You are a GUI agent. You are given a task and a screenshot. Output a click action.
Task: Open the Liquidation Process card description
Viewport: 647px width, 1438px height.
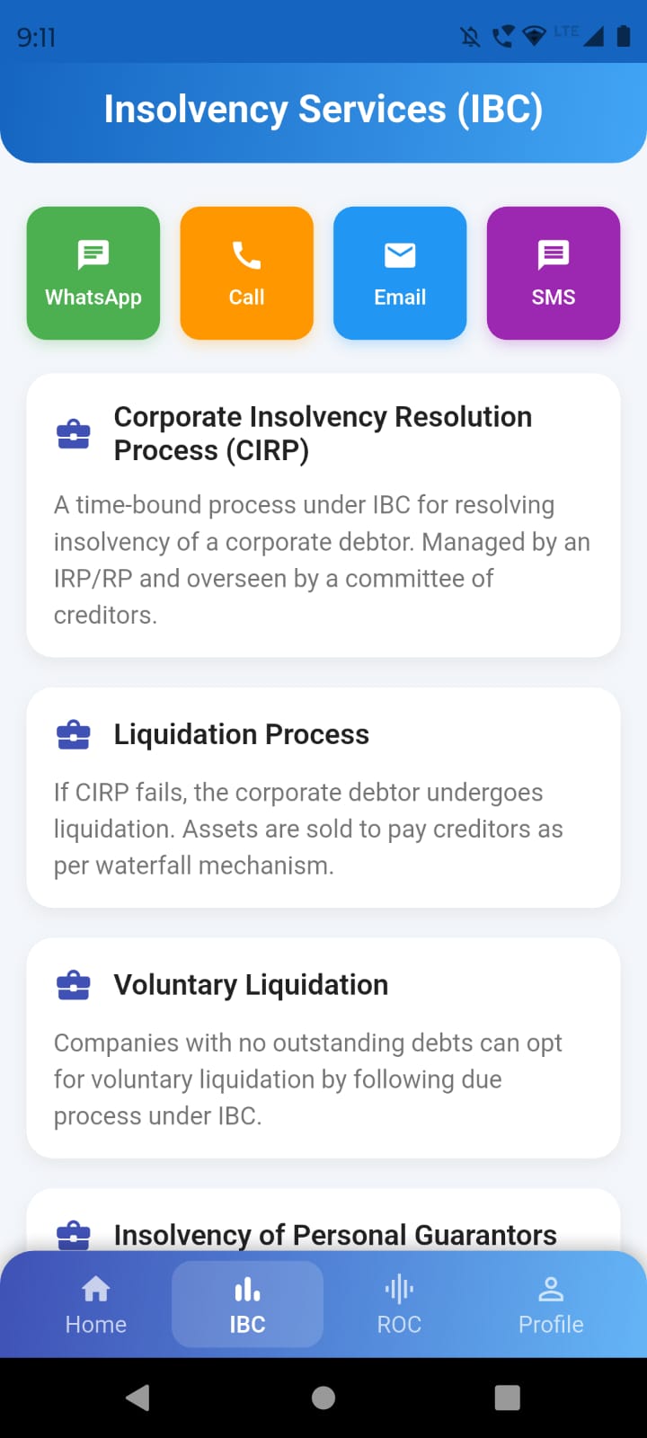[308, 829]
